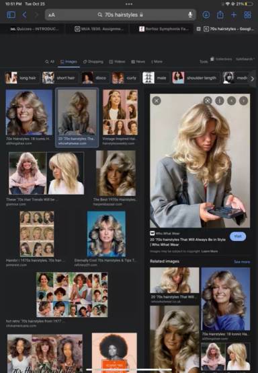Open related image 20 '70s hairstyles That Will
This screenshot has height=373, width=258.
[175, 280]
